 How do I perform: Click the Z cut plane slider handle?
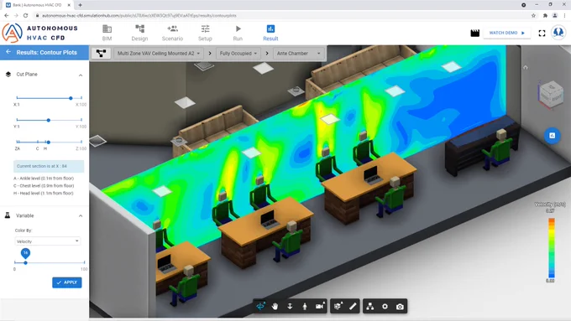[49, 142]
